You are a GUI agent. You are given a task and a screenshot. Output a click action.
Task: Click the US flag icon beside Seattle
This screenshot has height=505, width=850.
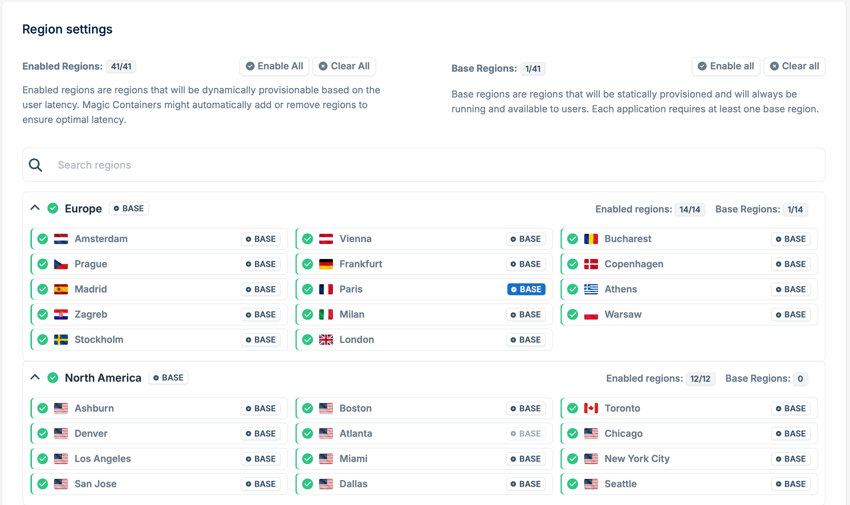coord(591,484)
